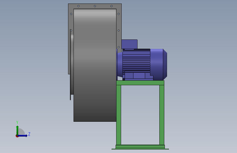Select the green stand's top crossbeam
The width and height of the screenshot is (237, 153).
[x=140, y=83]
